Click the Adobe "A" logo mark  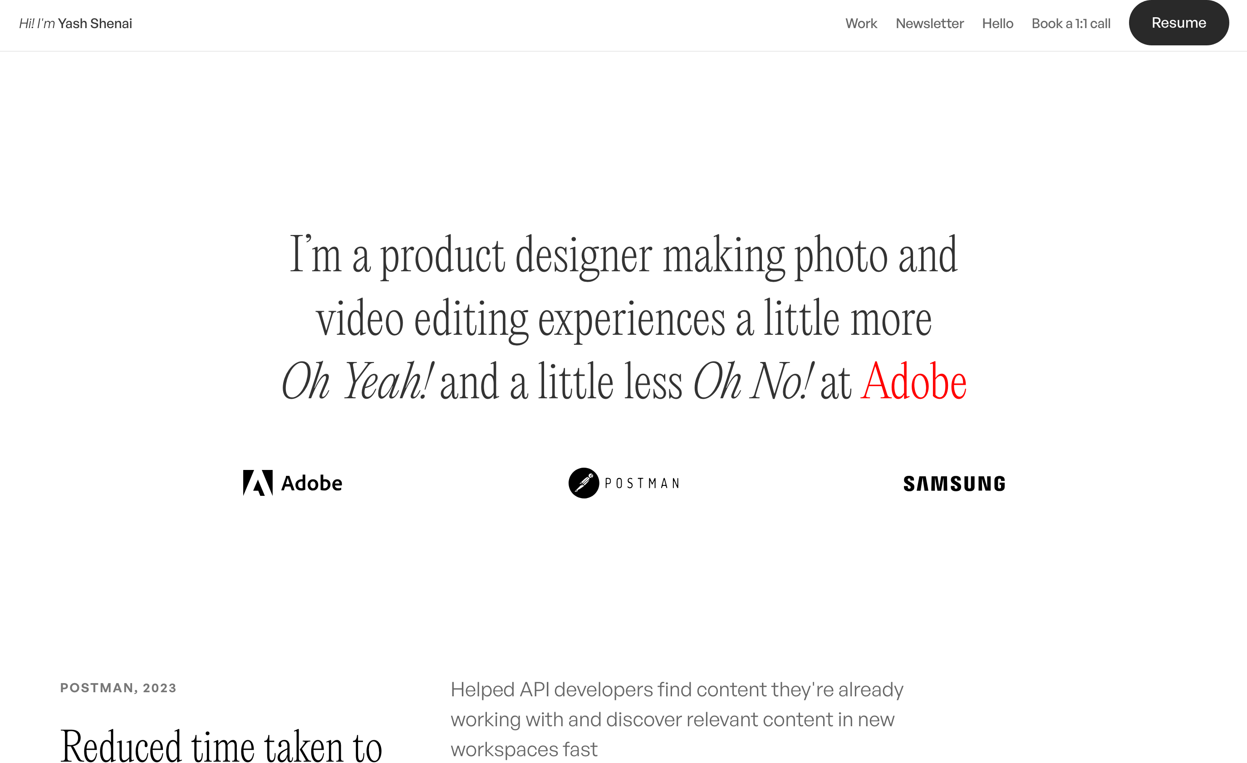(x=258, y=483)
